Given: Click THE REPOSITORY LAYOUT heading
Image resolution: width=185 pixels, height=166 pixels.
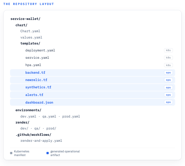Looking at the screenshot, I should pos(29,4).
